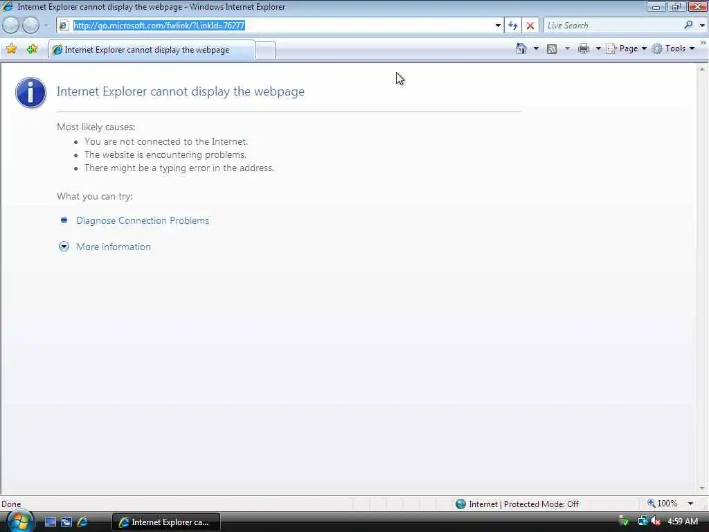Open the Favorites Center star
Screen dimensions: 709x532
(11, 49)
